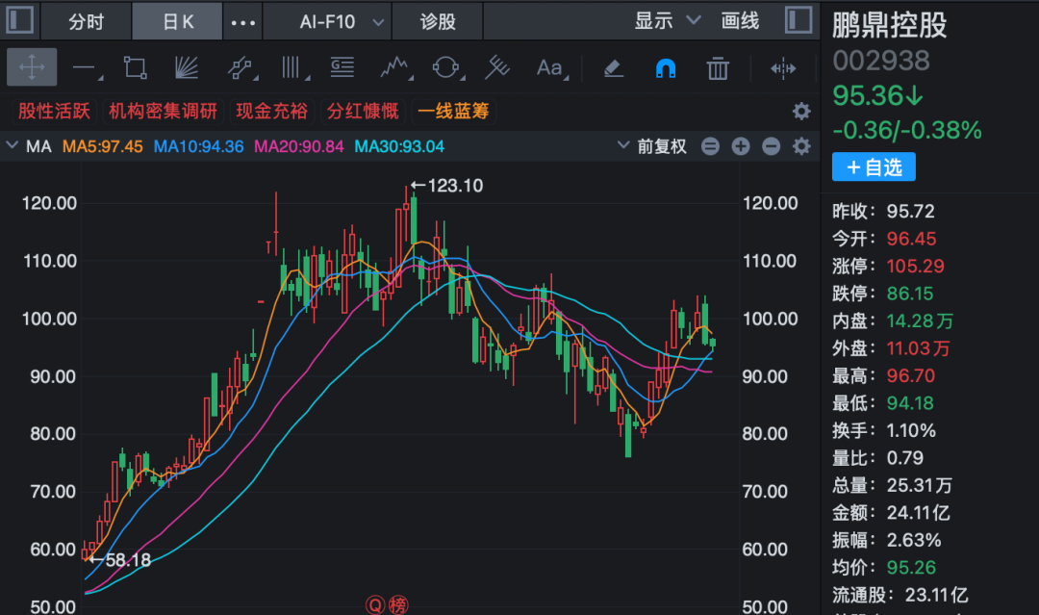The width and height of the screenshot is (1039, 615).
Task: Select the regression channel tool
Action: pyautogui.click(x=241, y=67)
